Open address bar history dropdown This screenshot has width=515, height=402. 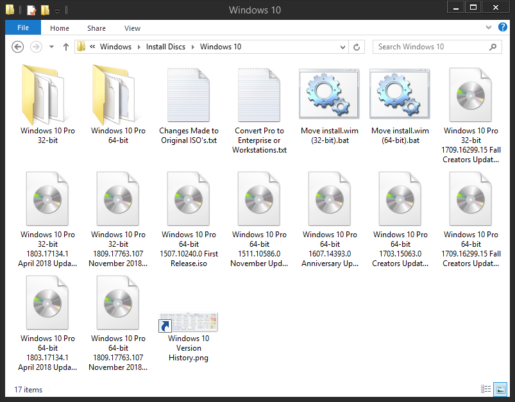tap(342, 47)
